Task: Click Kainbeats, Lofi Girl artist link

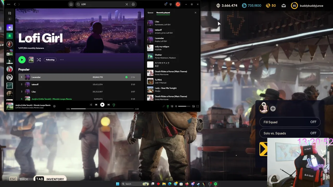Action: (x=163, y=25)
